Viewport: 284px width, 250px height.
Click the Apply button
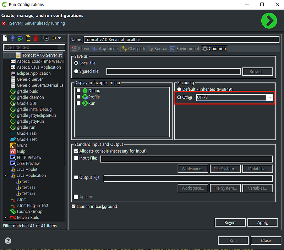coord(262,222)
